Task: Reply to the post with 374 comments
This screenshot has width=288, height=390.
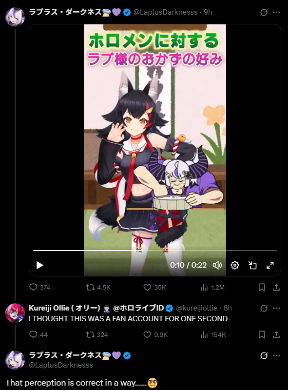Action: (40, 287)
